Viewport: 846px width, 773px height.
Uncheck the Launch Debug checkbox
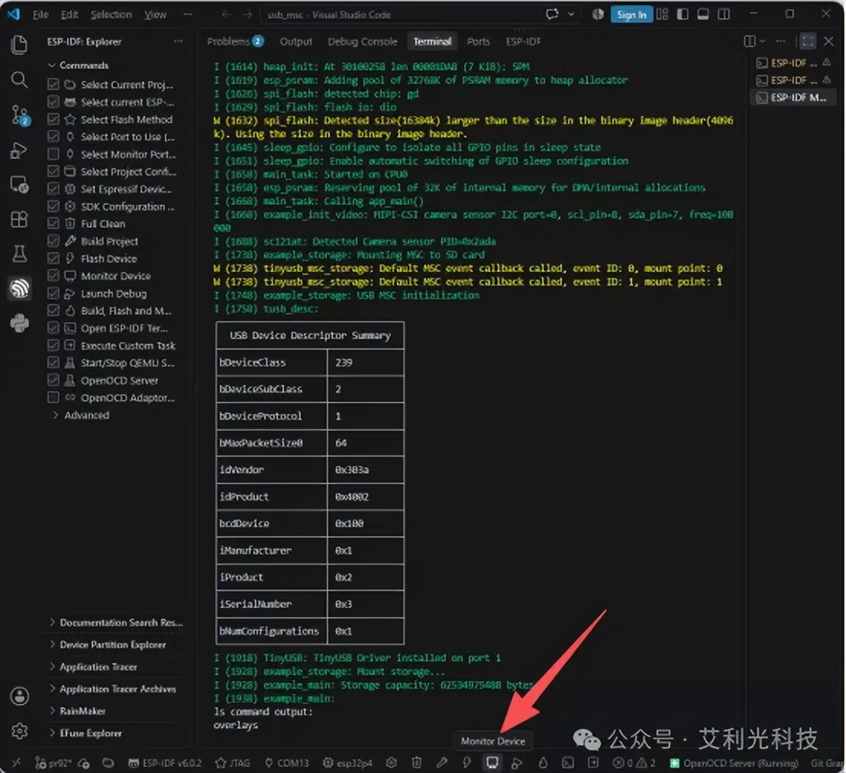pos(53,293)
